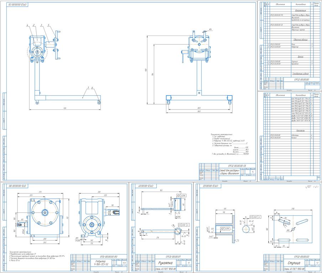
Task: Click the 'Детали' section heading in the specification
Action: click(301, 57)
